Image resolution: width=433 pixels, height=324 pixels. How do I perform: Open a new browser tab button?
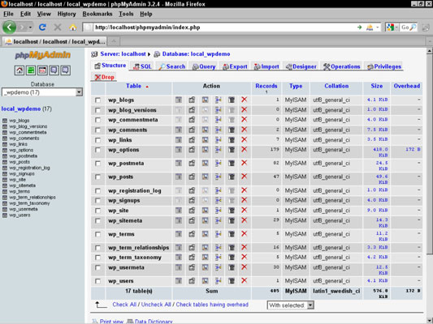pyautogui.click(x=114, y=41)
